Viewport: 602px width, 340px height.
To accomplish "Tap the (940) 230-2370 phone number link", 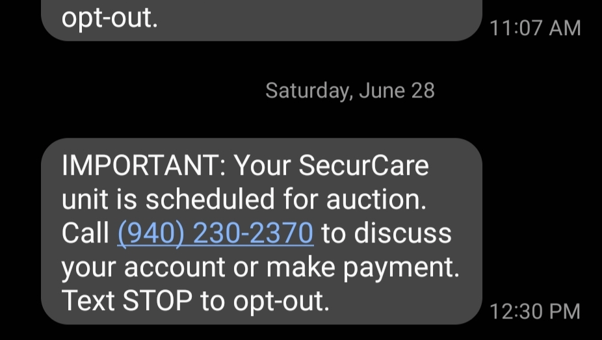I will pos(215,233).
